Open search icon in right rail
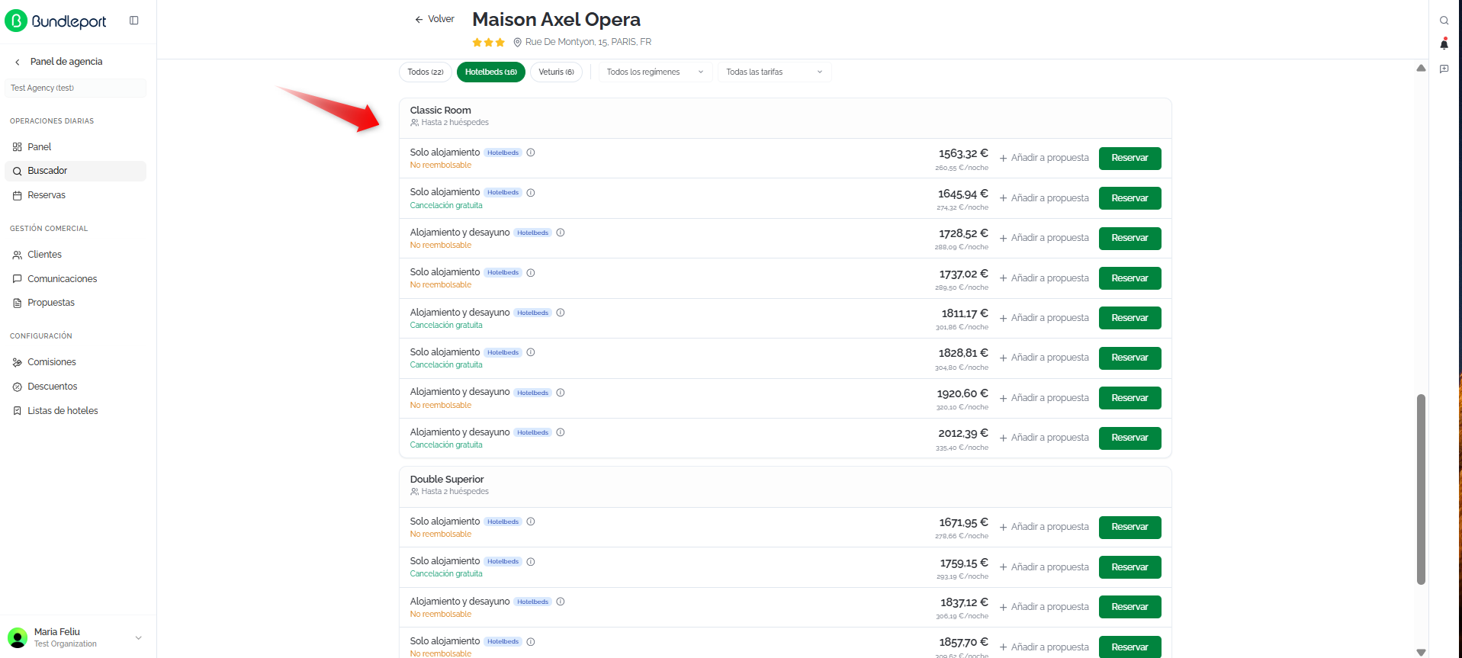This screenshot has width=1462, height=658. [1444, 21]
